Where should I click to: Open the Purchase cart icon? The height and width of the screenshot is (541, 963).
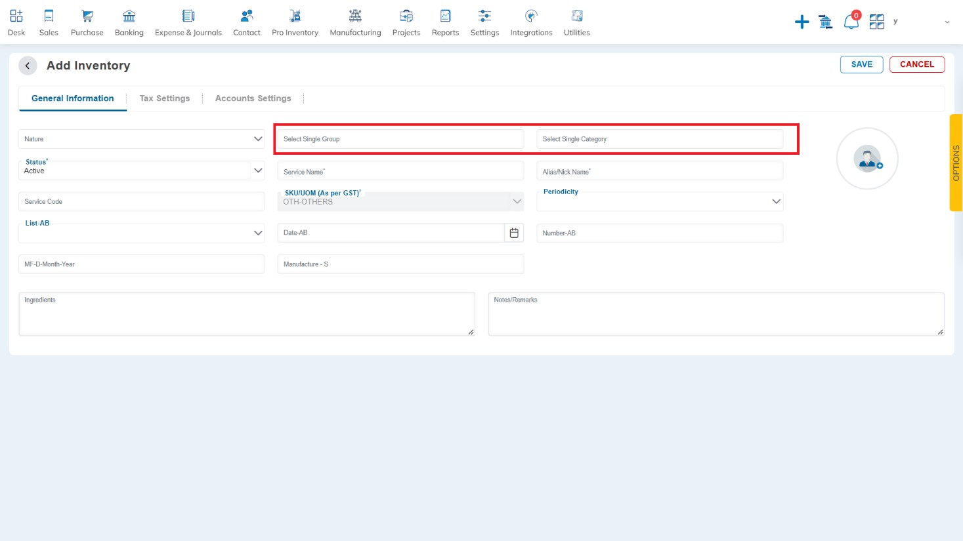click(x=87, y=16)
